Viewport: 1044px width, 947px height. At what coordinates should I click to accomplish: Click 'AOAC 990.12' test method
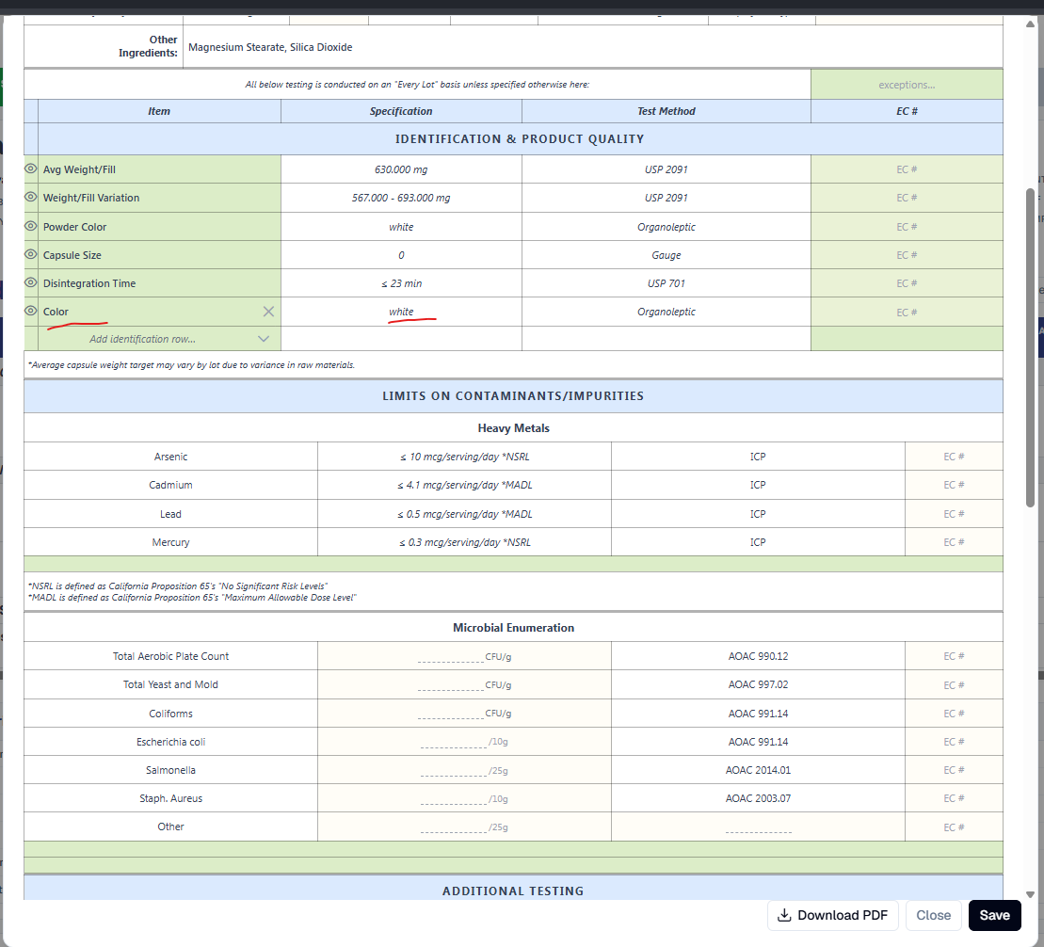pyautogui.click(x=758, y=657)
